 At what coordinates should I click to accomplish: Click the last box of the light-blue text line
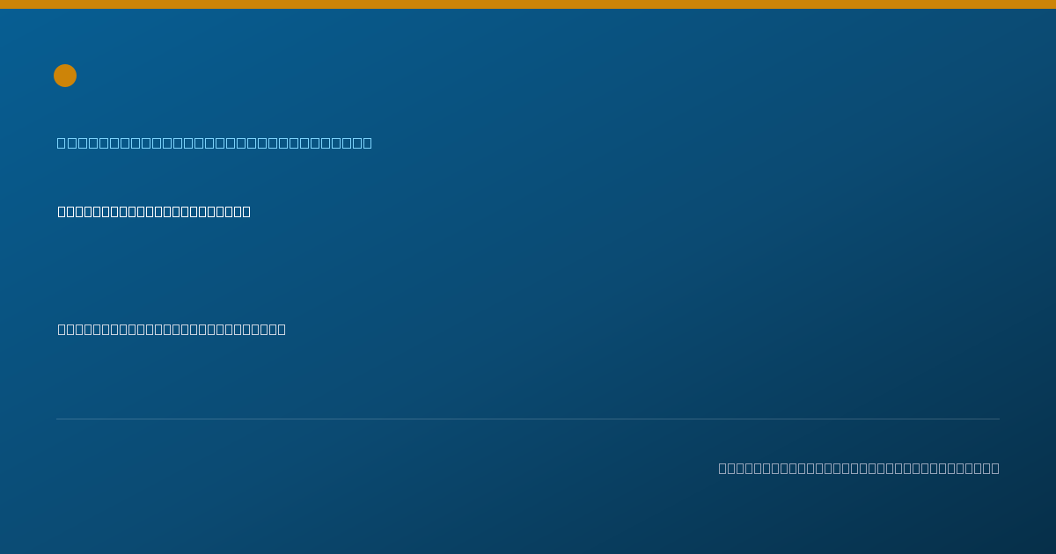coord(367,142)
